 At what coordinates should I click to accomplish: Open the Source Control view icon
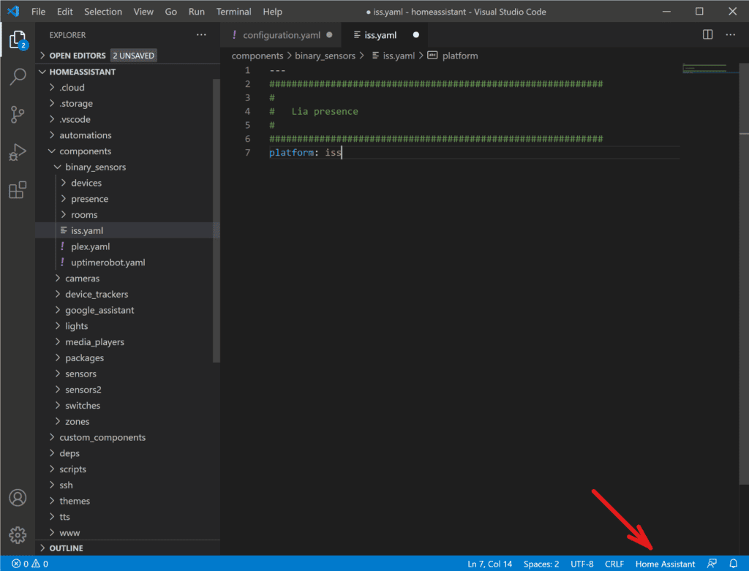[x=18, y=115]
